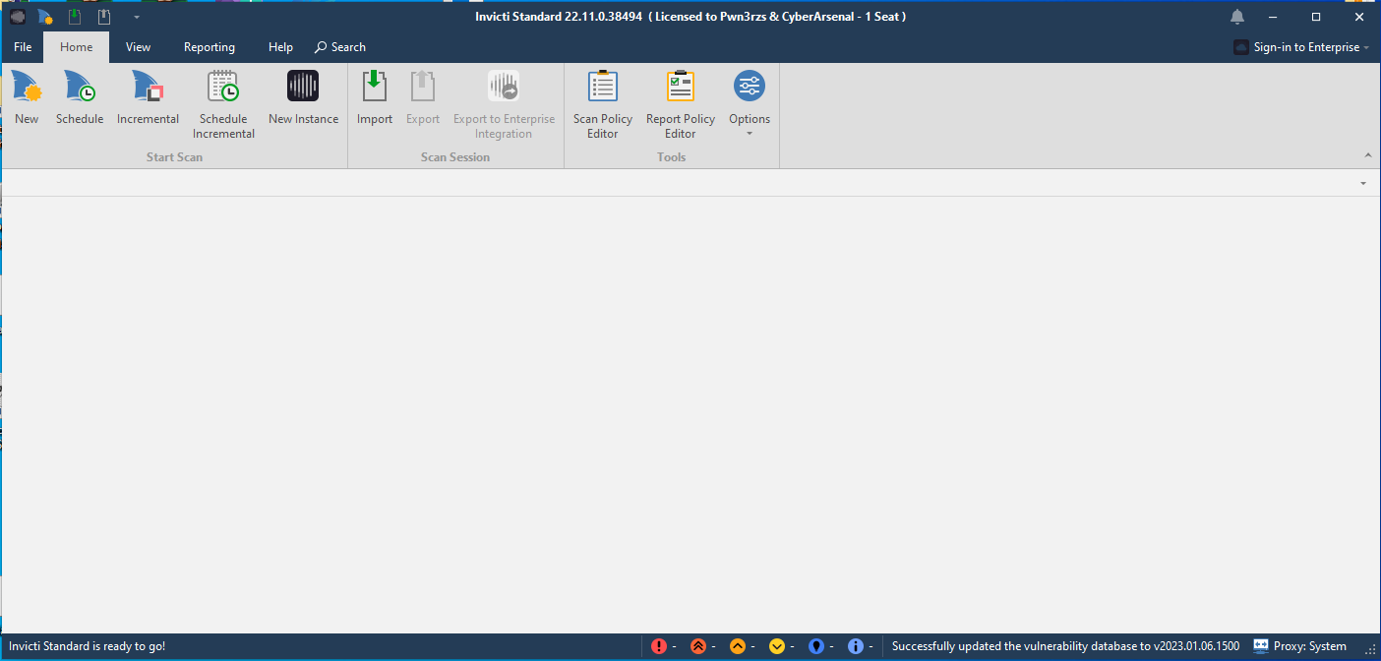Collapse the ribbon with the chevron

click(1367, 156)
